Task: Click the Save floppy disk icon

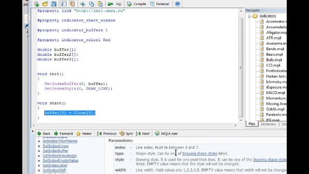Action: tap(54, 4)
